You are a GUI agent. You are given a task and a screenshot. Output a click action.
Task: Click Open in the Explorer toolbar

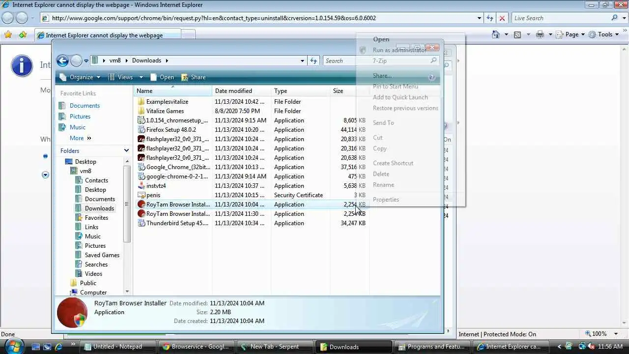coord(162,77)
